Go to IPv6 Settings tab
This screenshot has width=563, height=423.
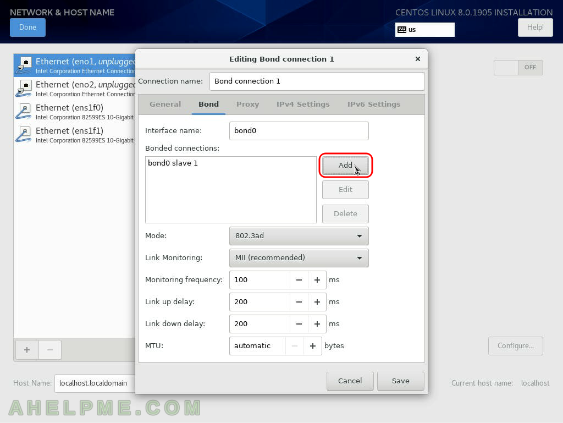tap(374, 105)
